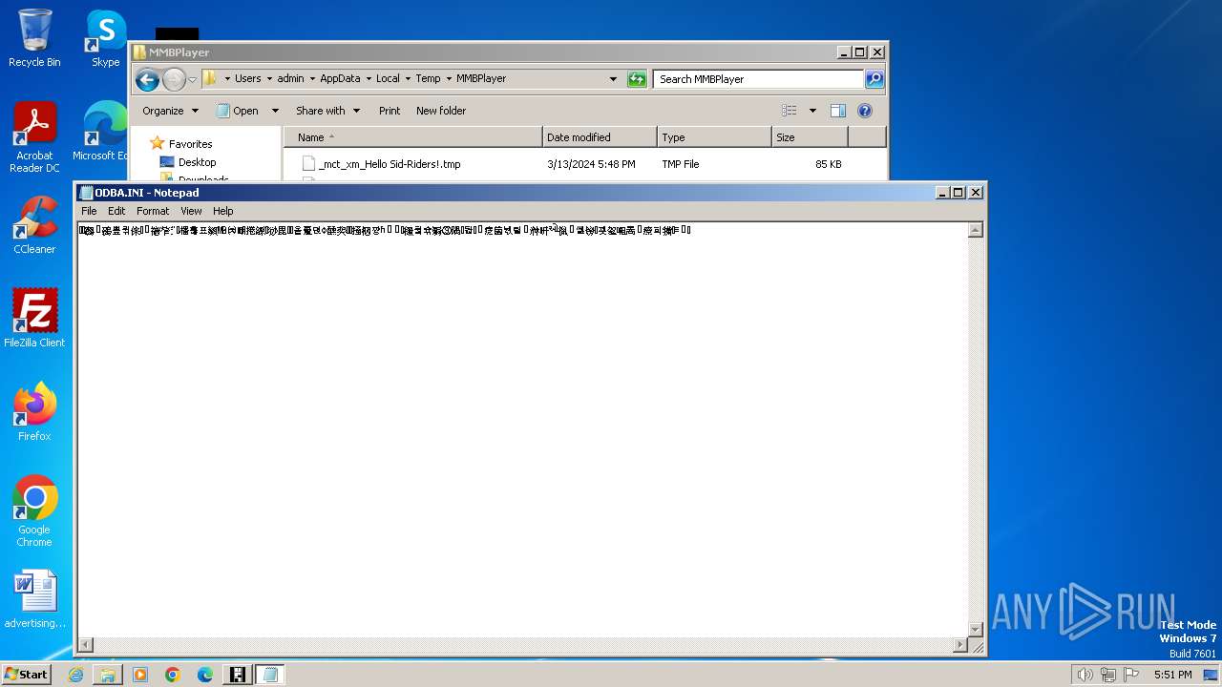The image size is (1222, 687).
Task: Expand the address bar history dropdown
Action: point(613,79)
